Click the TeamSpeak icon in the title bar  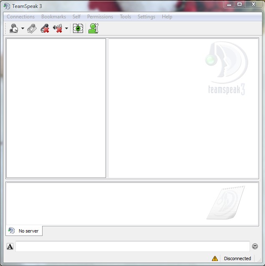point(7,6)
